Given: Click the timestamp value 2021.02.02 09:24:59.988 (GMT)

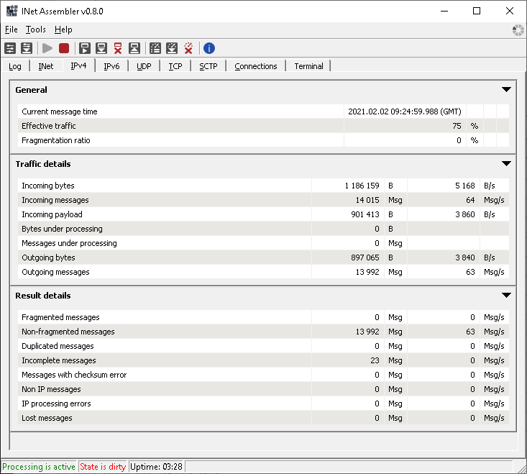Looking at the screenshot, I should pyautogui.click(x=405, y=111).
